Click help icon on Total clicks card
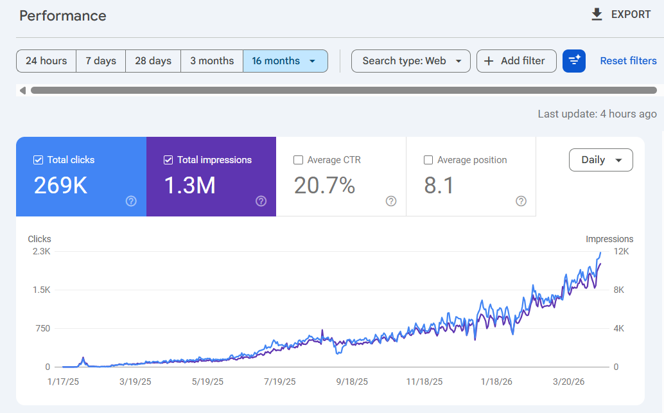 click(x=131, y=201)
